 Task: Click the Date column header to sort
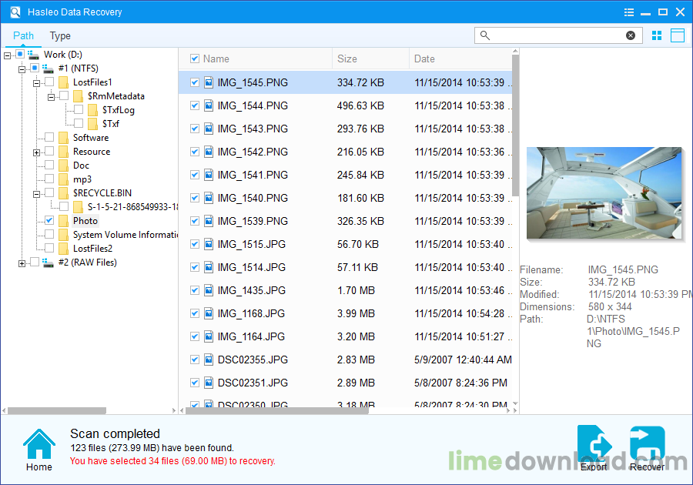point(423,59)
